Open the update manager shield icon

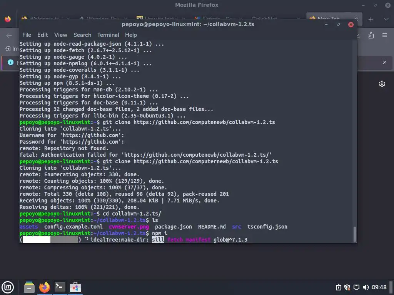point(347,287)
